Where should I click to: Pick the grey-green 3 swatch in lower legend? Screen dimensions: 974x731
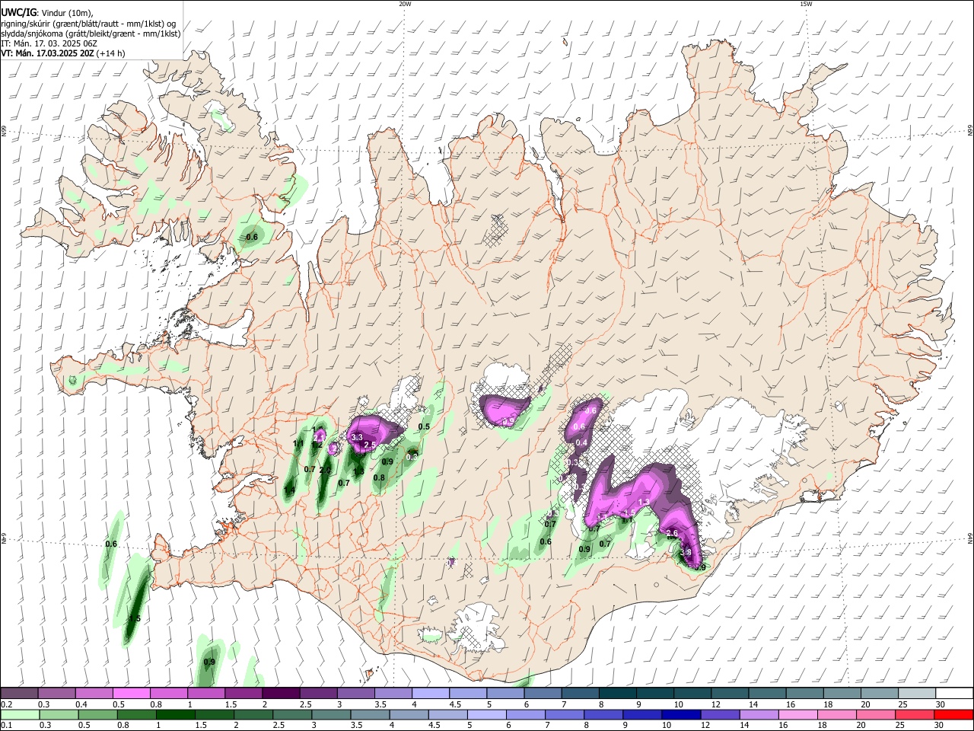331,714
